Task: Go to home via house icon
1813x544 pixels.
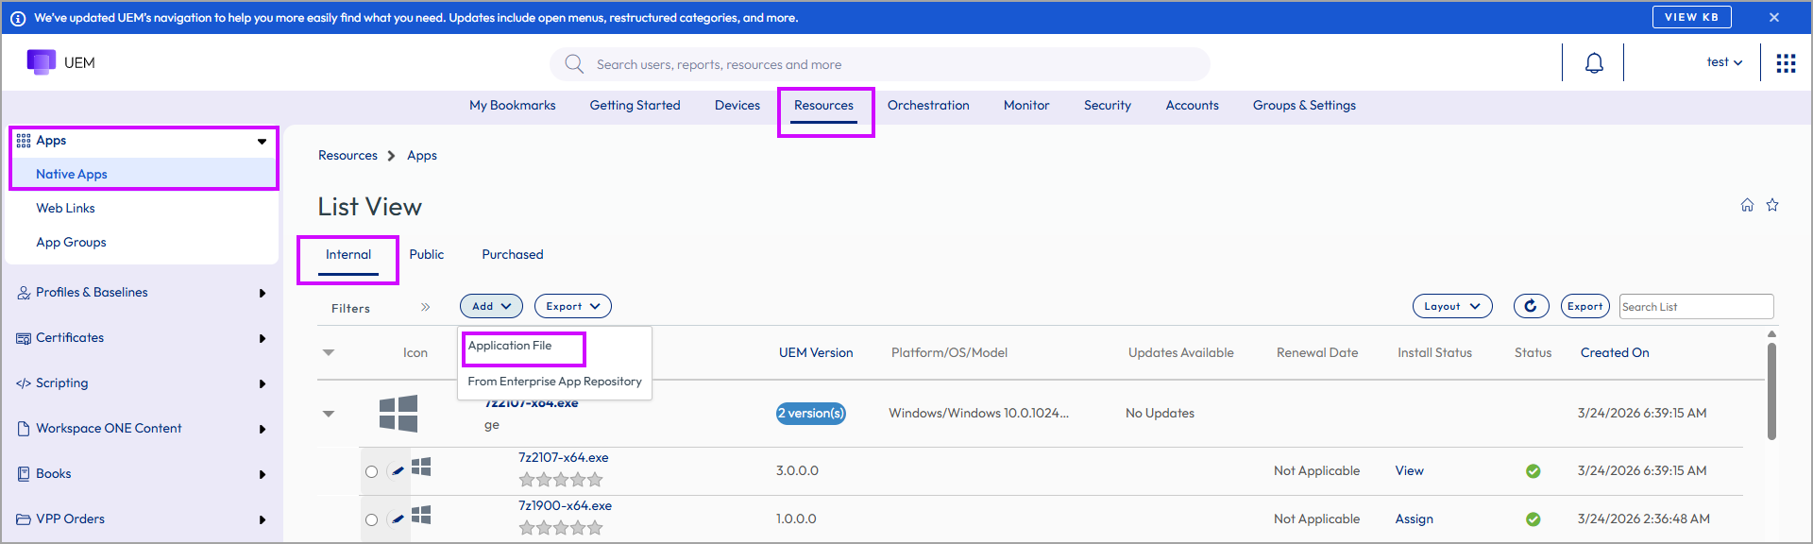Action: (x=1747, y=205)
